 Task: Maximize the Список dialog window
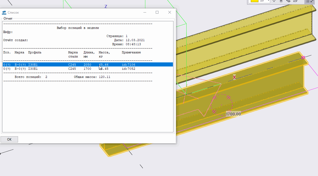(x=157, y=12)
